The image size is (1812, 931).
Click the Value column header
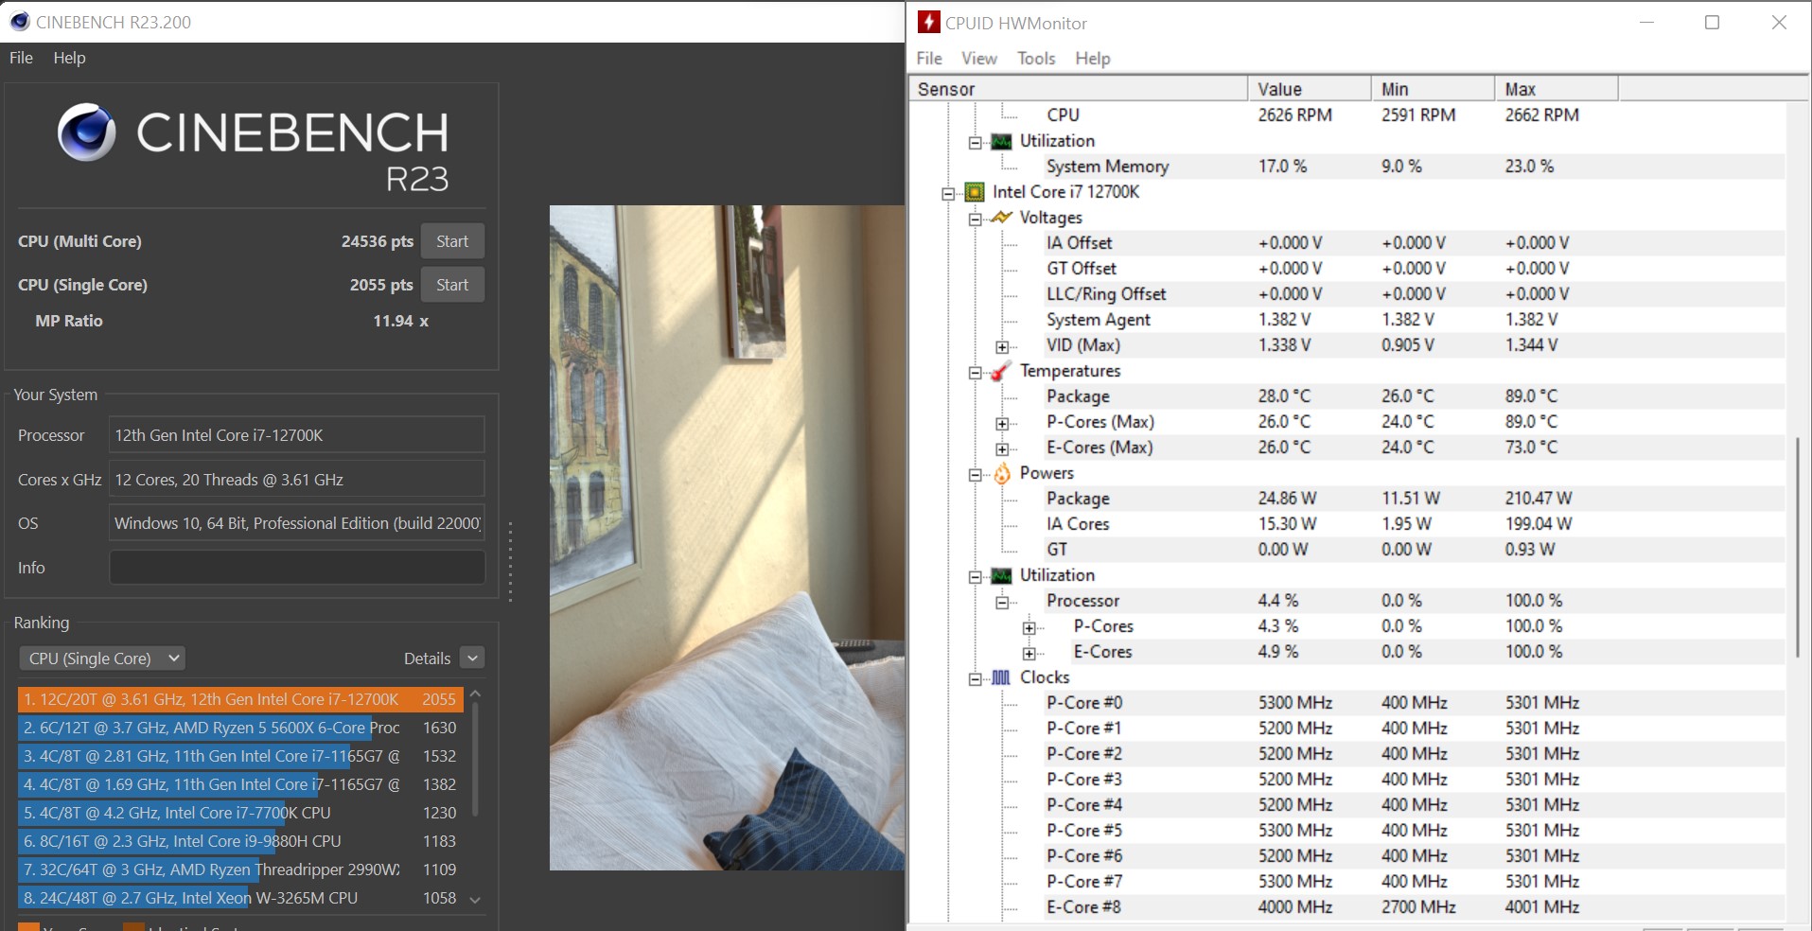pyautogui.click(x=1310, y=89)
